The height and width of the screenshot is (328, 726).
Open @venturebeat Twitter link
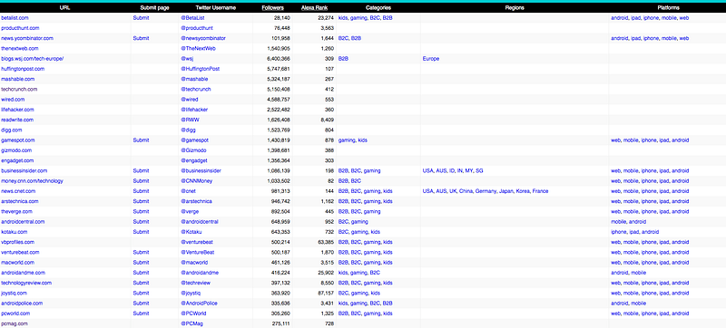[197, 242]
